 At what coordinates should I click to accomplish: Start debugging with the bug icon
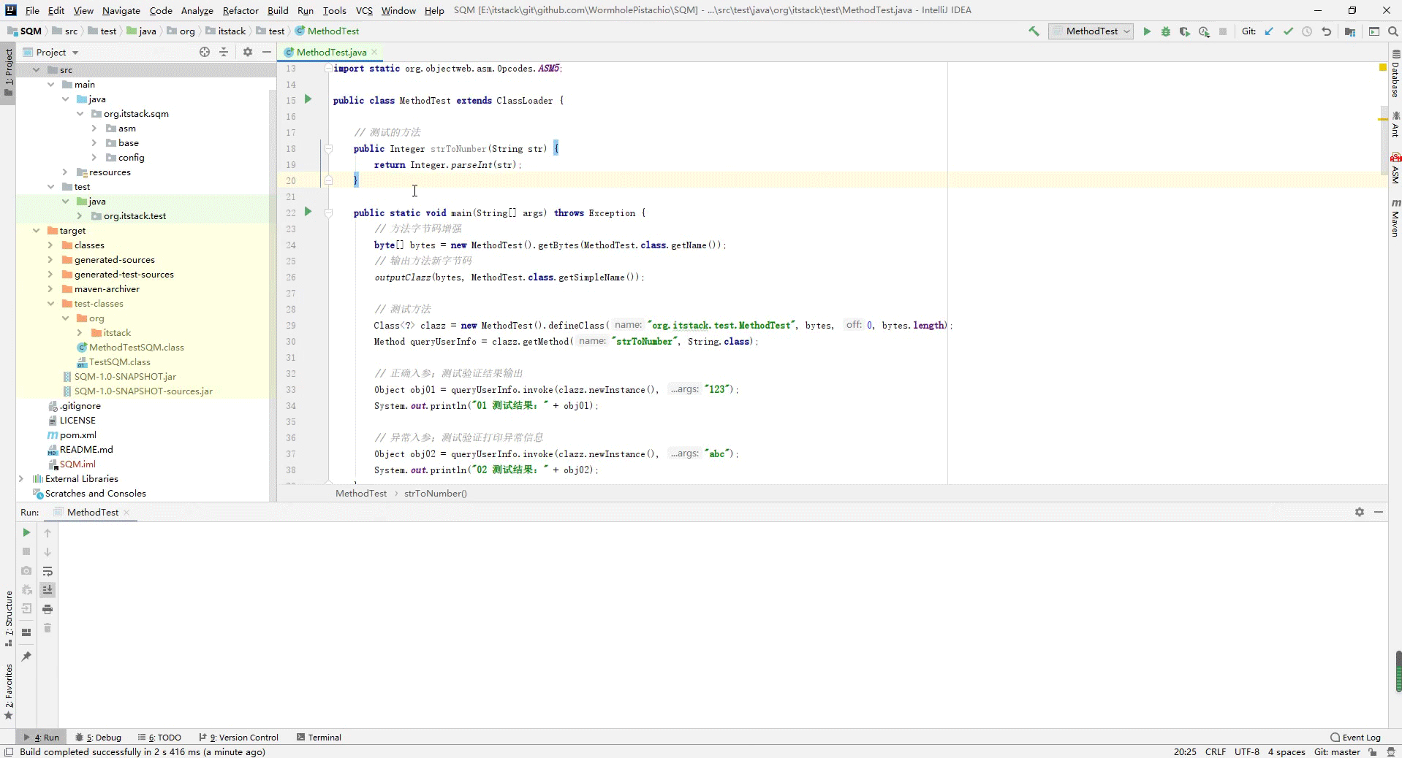1166,31
